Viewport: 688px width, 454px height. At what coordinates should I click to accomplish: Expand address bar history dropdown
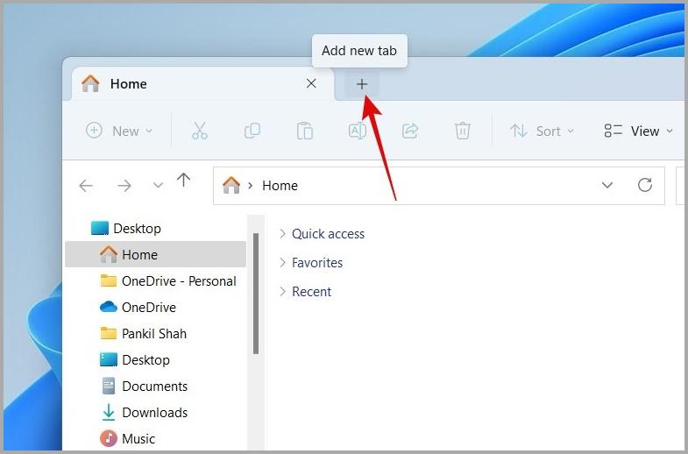[607, 185]
